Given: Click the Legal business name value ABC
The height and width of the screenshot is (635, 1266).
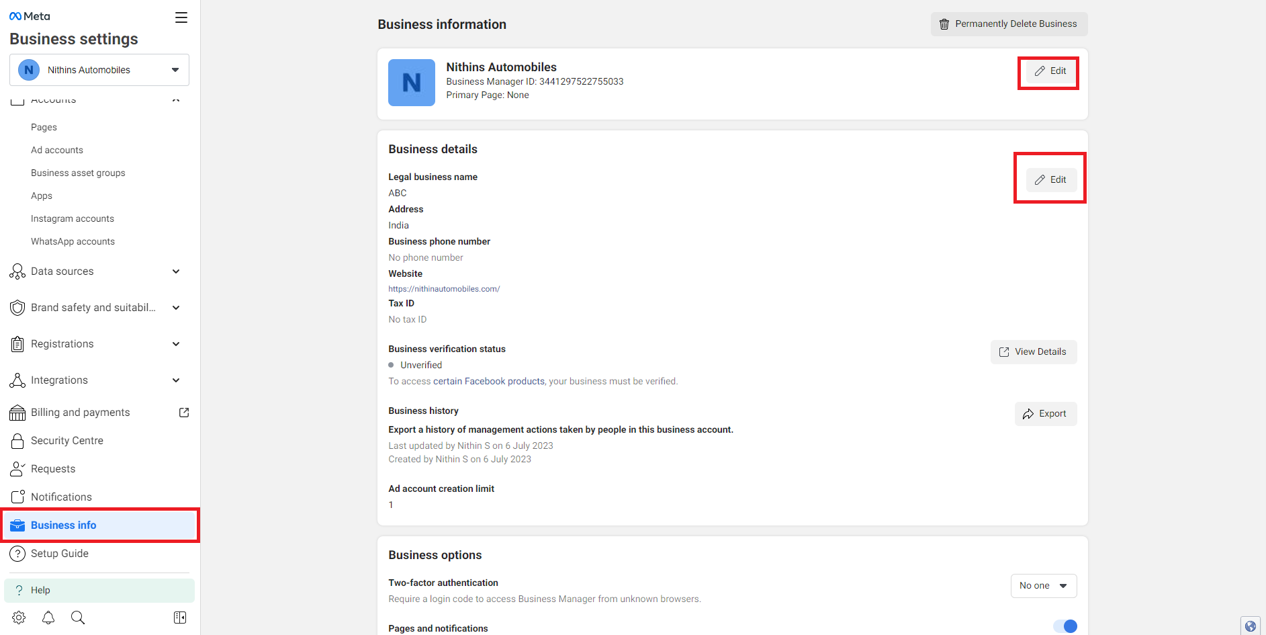Looking at the screenshot, I should coord(398,193).
